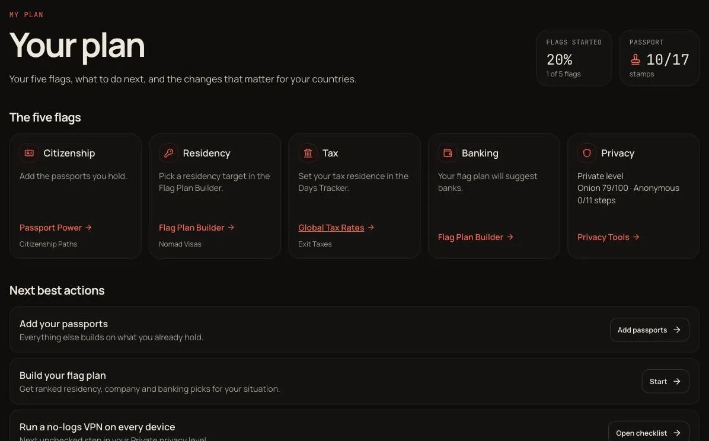Click 'The five flags' section heading

pos(45,117)
